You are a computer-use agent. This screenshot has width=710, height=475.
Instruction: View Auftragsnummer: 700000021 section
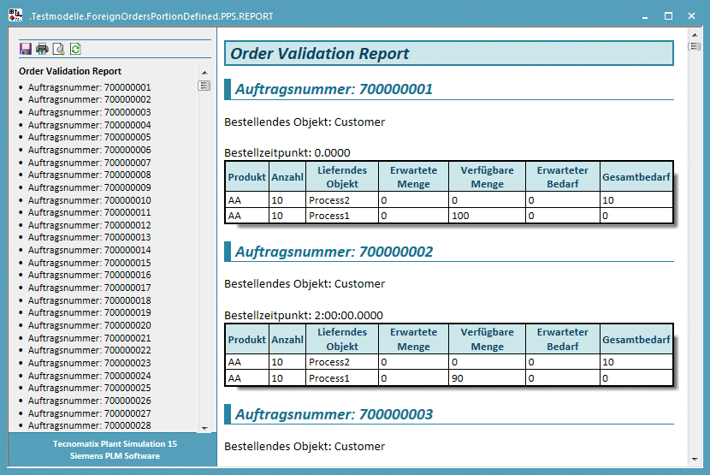89,338
